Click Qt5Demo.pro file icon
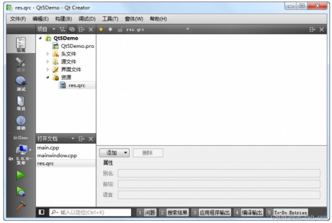This screenshot has width=332, height=223. click(55, 46)
